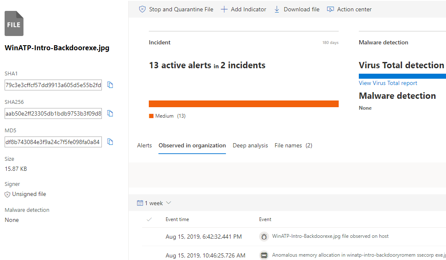446x260 pixels.
Task: Open the View Virus Total report link
Action: pyautogui.click(x=388, y=83)
